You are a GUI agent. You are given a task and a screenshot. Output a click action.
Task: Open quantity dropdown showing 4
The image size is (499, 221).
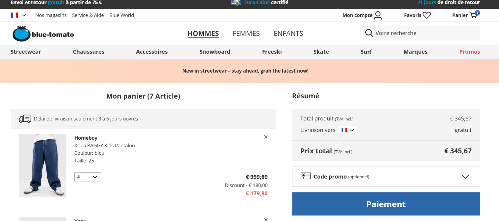click(x=87, y=177)
